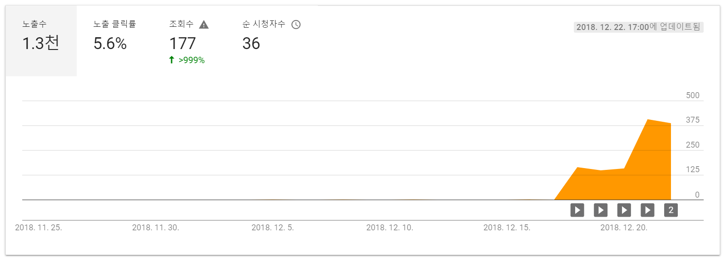Click the >999% change indicator
725x263 pixels.
click(192, 60)
